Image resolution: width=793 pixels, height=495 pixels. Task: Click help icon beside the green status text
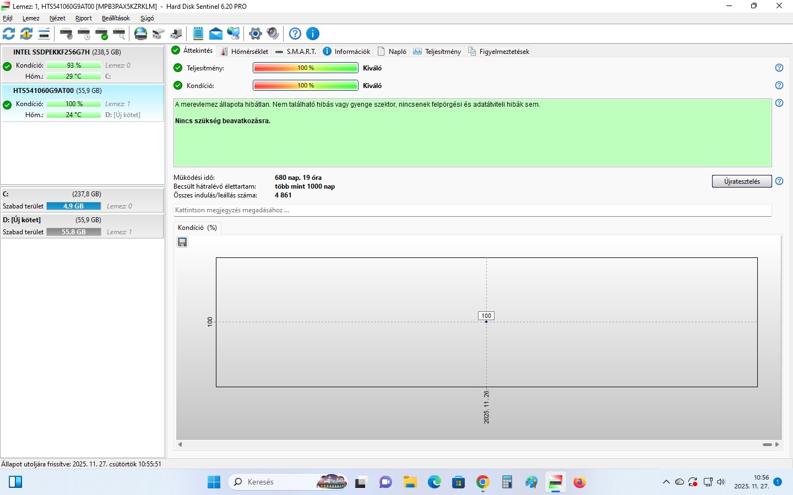pos(779,103)
